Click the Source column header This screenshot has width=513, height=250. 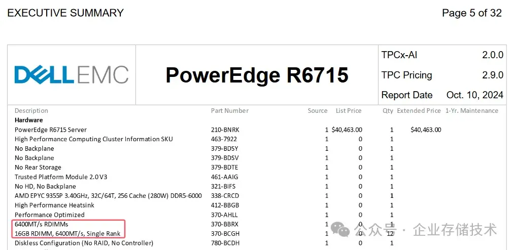pos(317,111)
